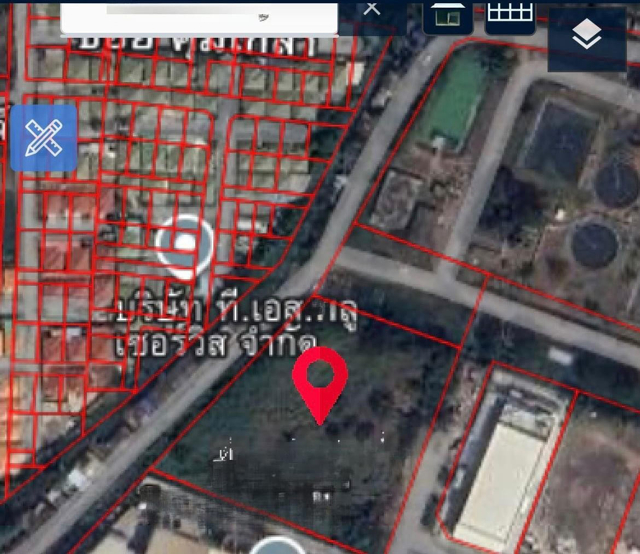The height and width of the screenshot is (554, 640).
Task: Click the white circular marker in housing area
Action: pos(184,243)
